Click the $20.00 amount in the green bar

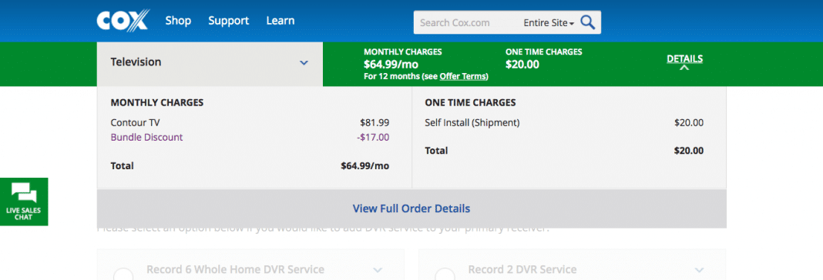pyautogui.click(x=522, y=65)
